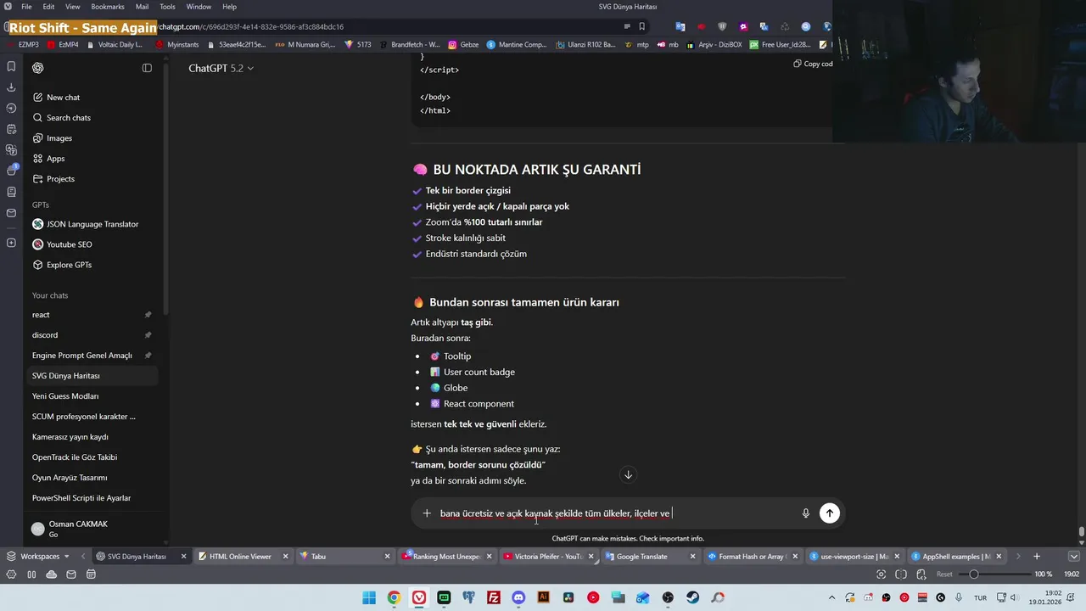This screenshot has height=611, width=1086.
Task: Send the message with the arrow button
Action: click(830, 513)
